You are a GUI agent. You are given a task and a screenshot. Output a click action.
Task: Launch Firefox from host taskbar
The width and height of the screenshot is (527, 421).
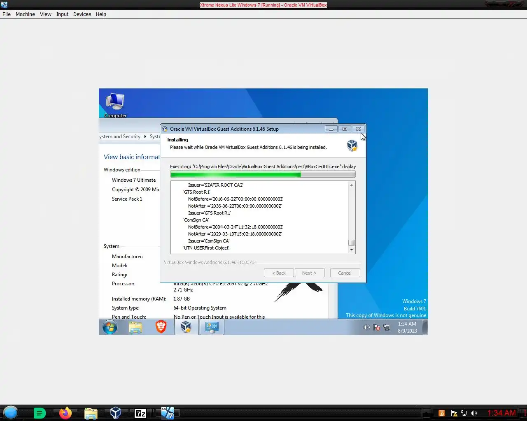(65, 413)
